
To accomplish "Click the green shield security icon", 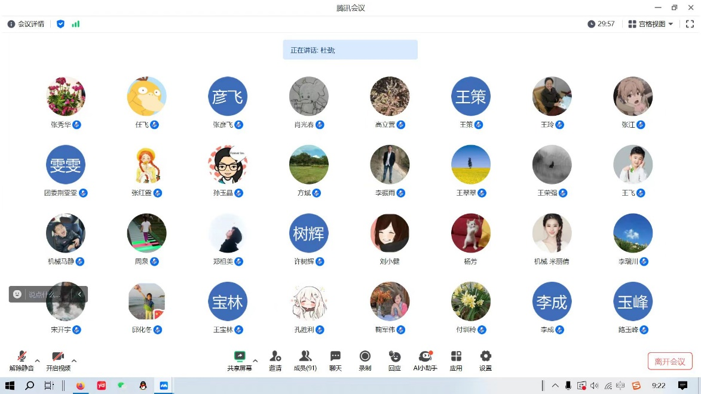I will (x=60, y=24).
